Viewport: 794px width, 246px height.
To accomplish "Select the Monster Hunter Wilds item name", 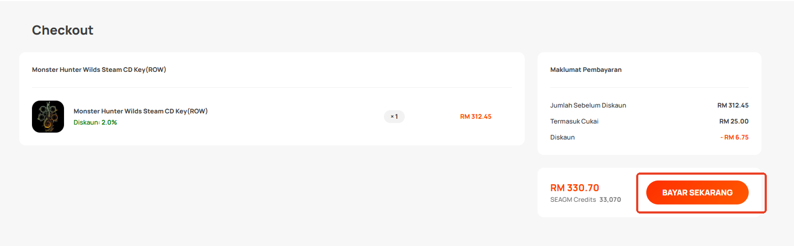I will pyautogui.click(x=141, y=111).
